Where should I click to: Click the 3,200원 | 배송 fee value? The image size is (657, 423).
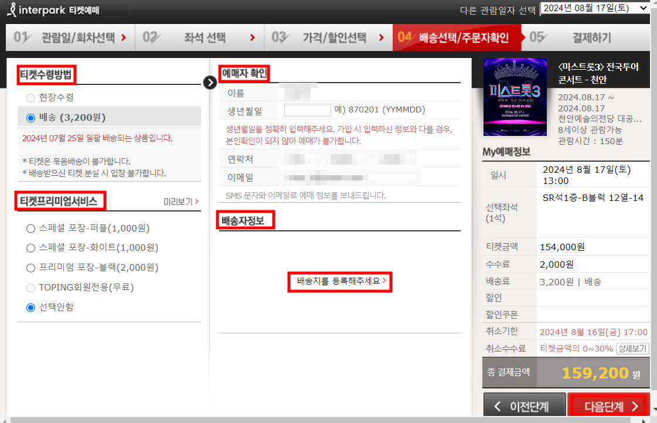(570, 282)
